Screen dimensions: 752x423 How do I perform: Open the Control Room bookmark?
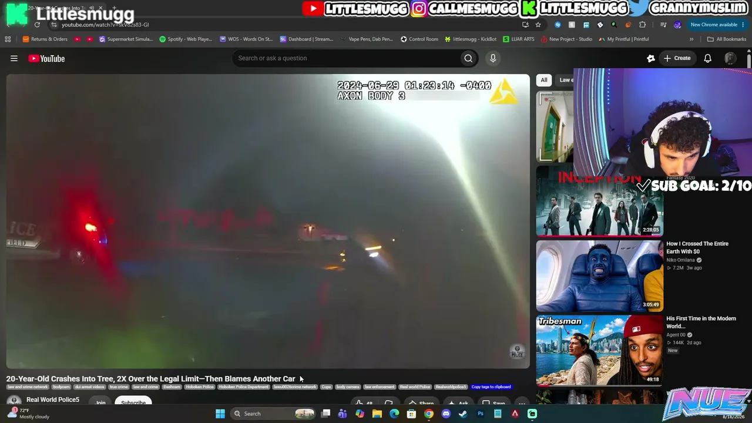[x=419, y=39]
